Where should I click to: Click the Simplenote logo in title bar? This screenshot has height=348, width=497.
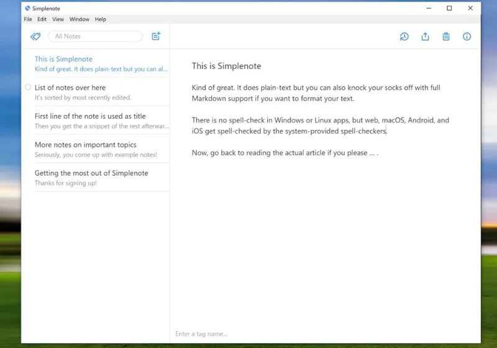27,8
